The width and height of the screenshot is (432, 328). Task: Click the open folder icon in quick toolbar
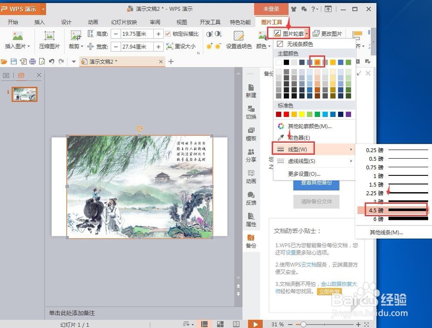(x=4, y=61)
